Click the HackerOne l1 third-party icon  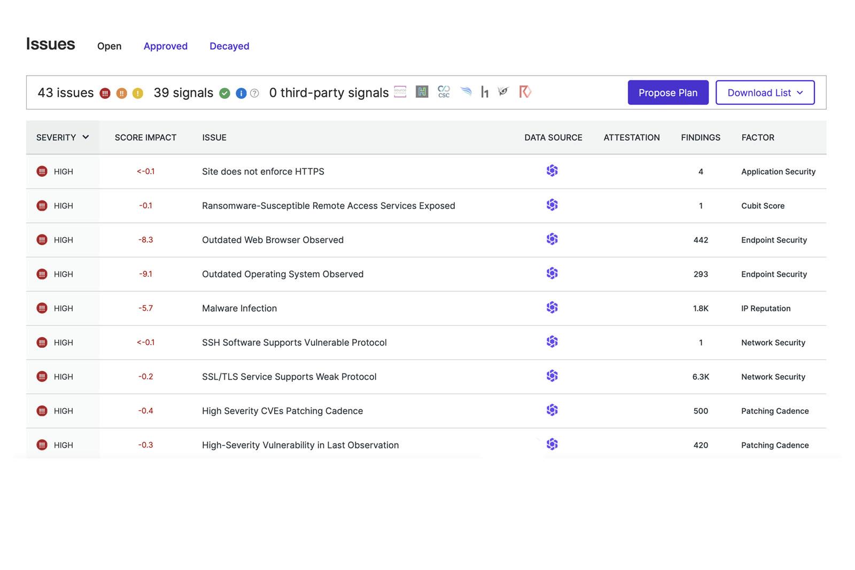485,92
